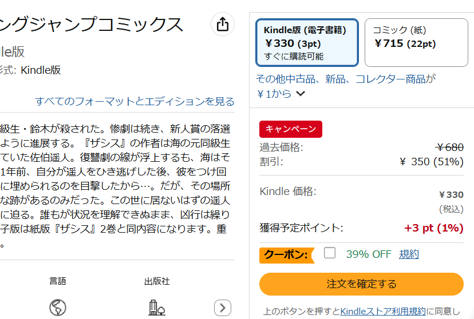Click the book description paragraph text
Image resolution: width=474 pixels, height=319 pixels.
(x=115, y=186)
